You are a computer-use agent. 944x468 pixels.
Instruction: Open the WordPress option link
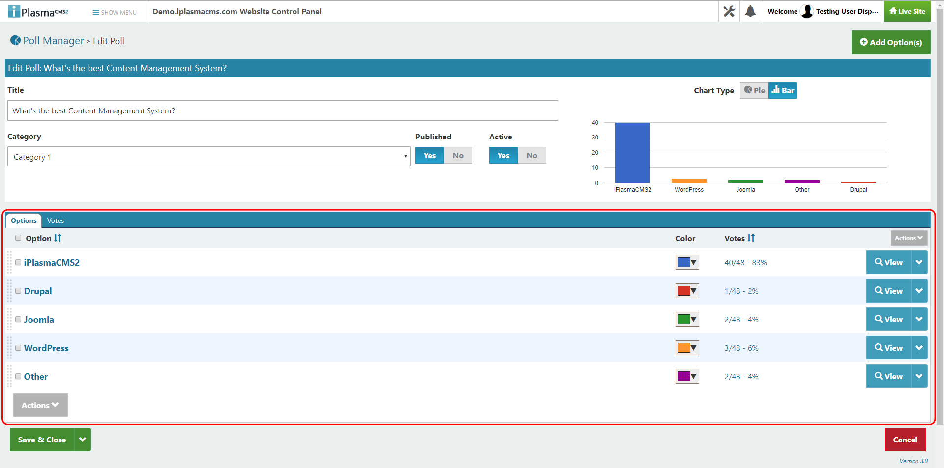coord(46,348)
